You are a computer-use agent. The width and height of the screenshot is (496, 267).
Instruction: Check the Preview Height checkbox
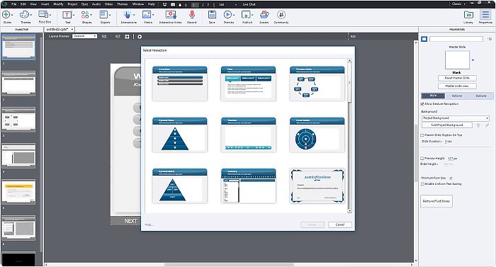pyautogui.click(x=422, y=158)
